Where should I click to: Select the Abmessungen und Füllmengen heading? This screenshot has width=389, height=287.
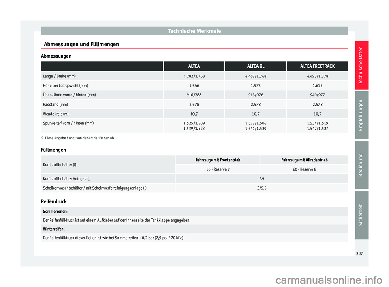point(81,44)
